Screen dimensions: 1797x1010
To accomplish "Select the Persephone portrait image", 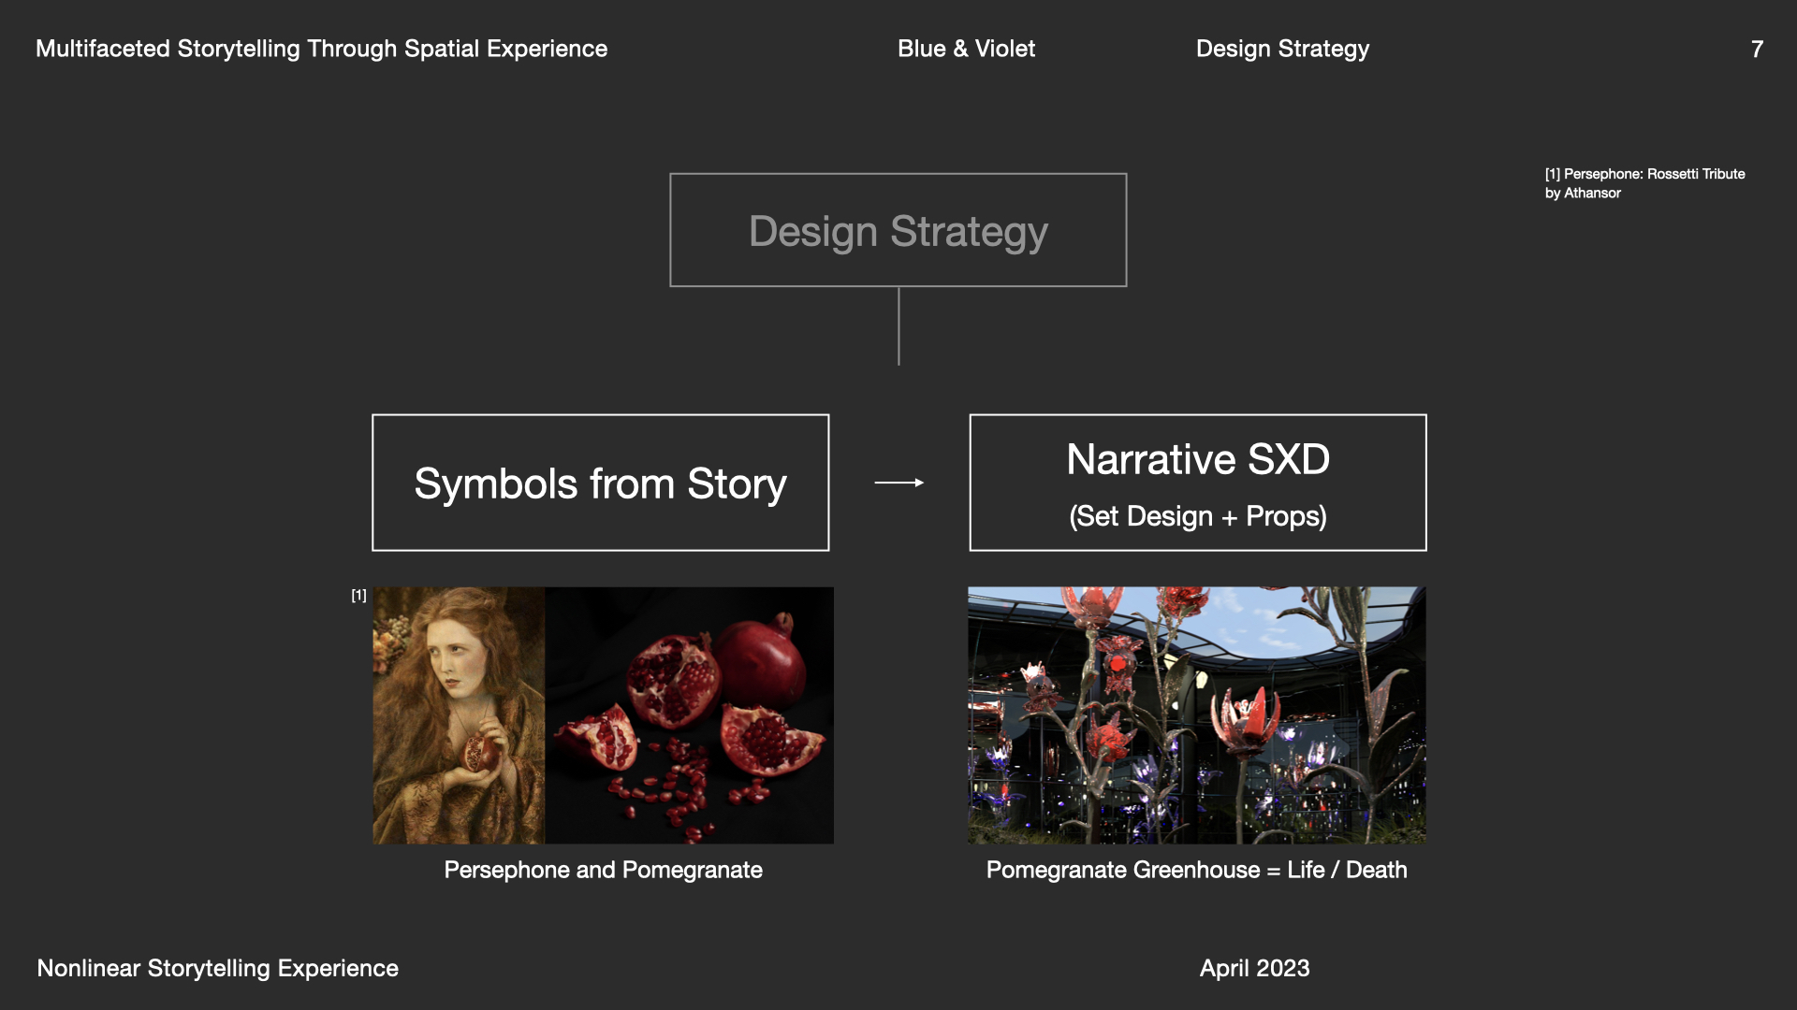I will click(x=458, y=715).
